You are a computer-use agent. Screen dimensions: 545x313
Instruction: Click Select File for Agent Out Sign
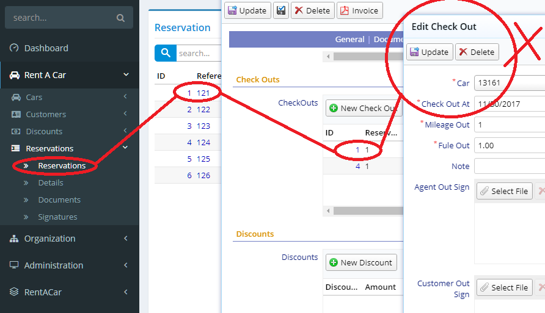click(x=505, y=191)
